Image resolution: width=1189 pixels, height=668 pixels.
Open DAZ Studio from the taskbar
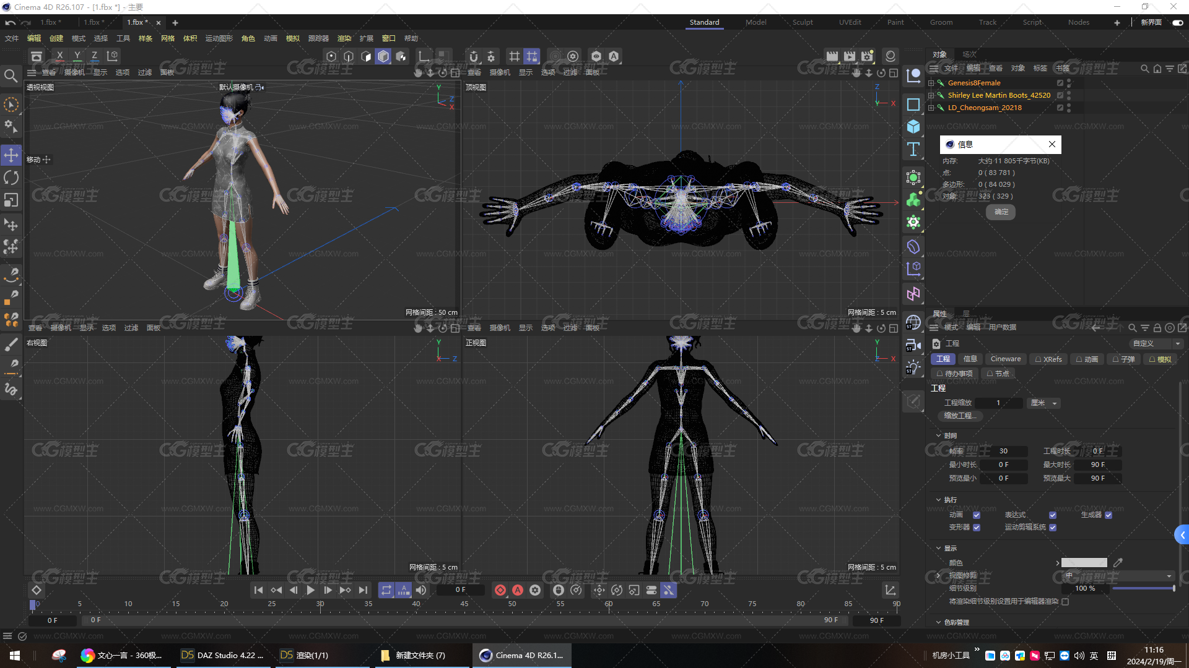pos(222,656)
